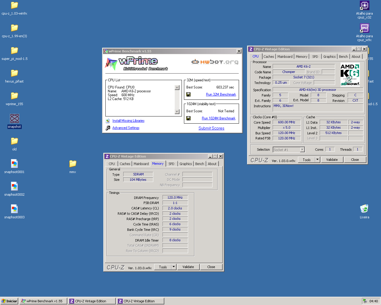Image resolution: width=381 pixels, height=305 pixels.
Task: Open the snapshot desktop icon
Action: [14, 119]
